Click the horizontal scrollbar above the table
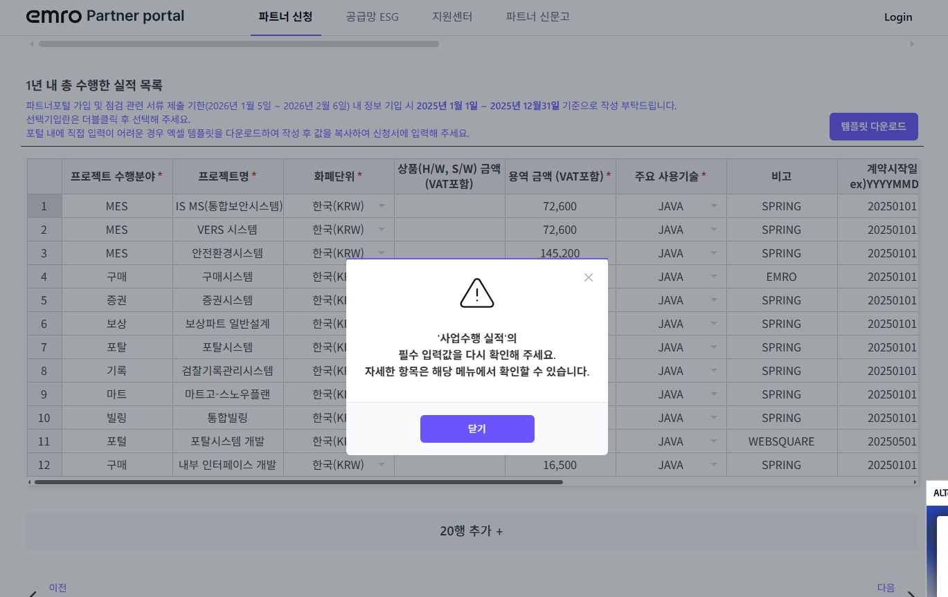 pyautogui.click(x=239, y=44)
